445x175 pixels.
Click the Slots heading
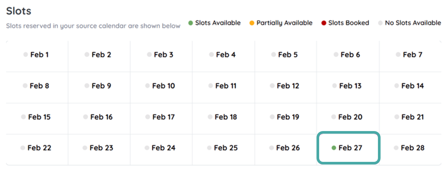click(x=18, y=11)
